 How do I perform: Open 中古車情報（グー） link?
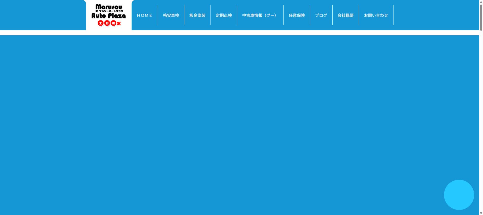260,15
